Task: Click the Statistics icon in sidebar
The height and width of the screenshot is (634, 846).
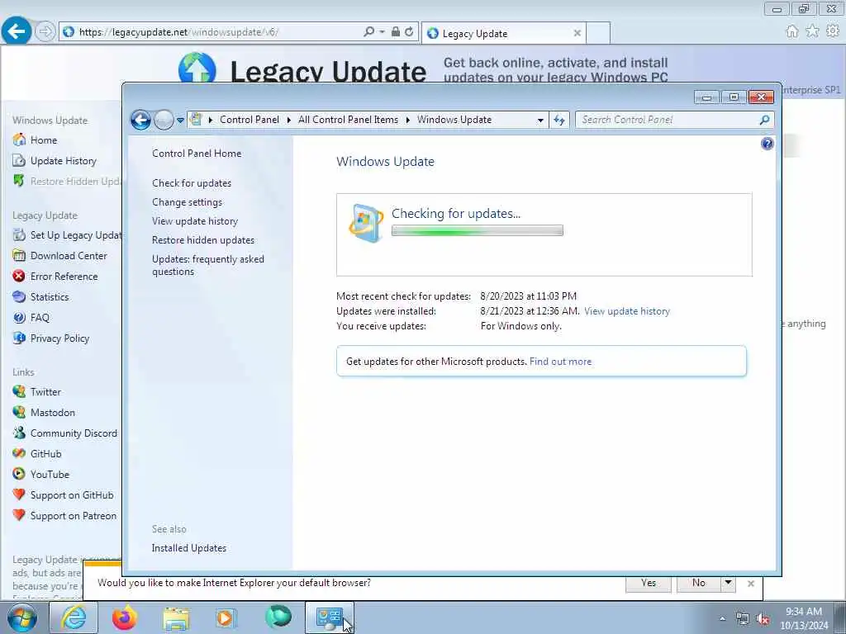Action: (19, 296)
